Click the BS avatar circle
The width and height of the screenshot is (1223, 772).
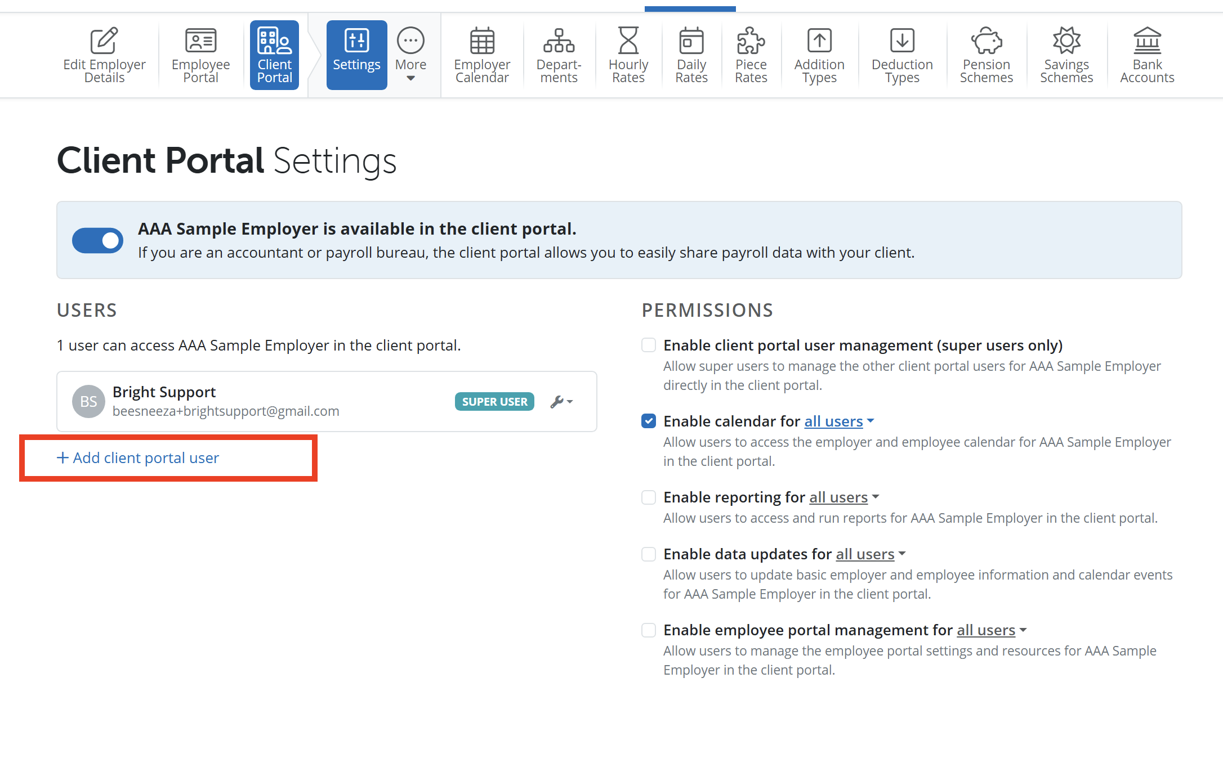[88, 401]
